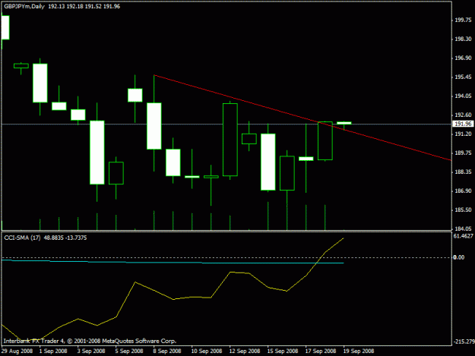The image size is (475, 356).
Task: Click the 189.75 price axis label
Action: click(x=463, y=153)
